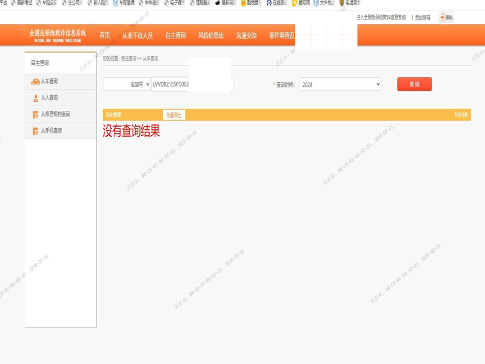Click the 批量导出 button
This screenshot has height=364, width=485.
174,115
